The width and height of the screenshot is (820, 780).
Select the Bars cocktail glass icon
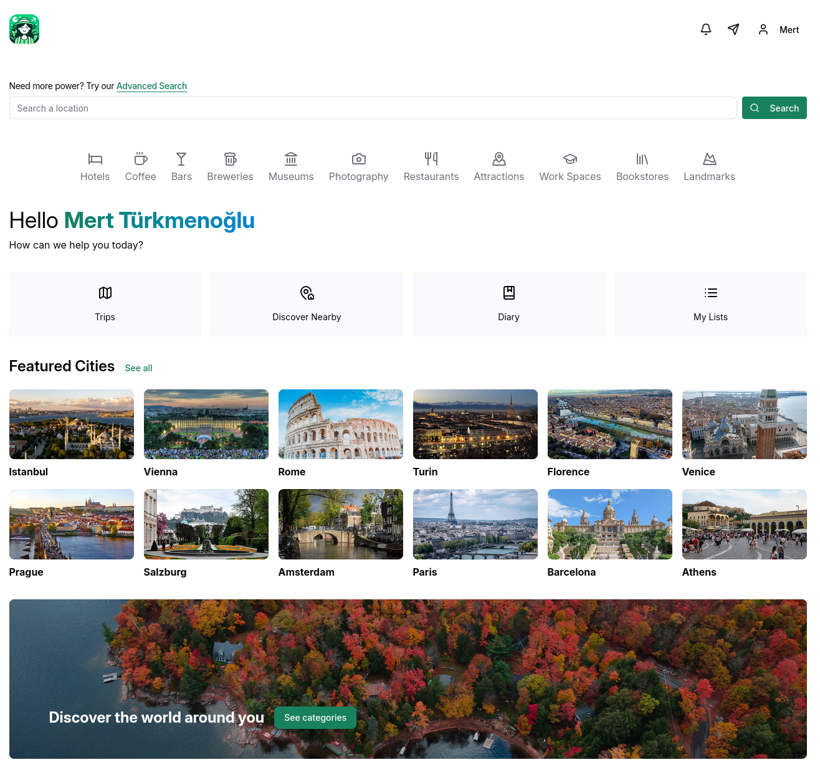[x=181, y=159]
